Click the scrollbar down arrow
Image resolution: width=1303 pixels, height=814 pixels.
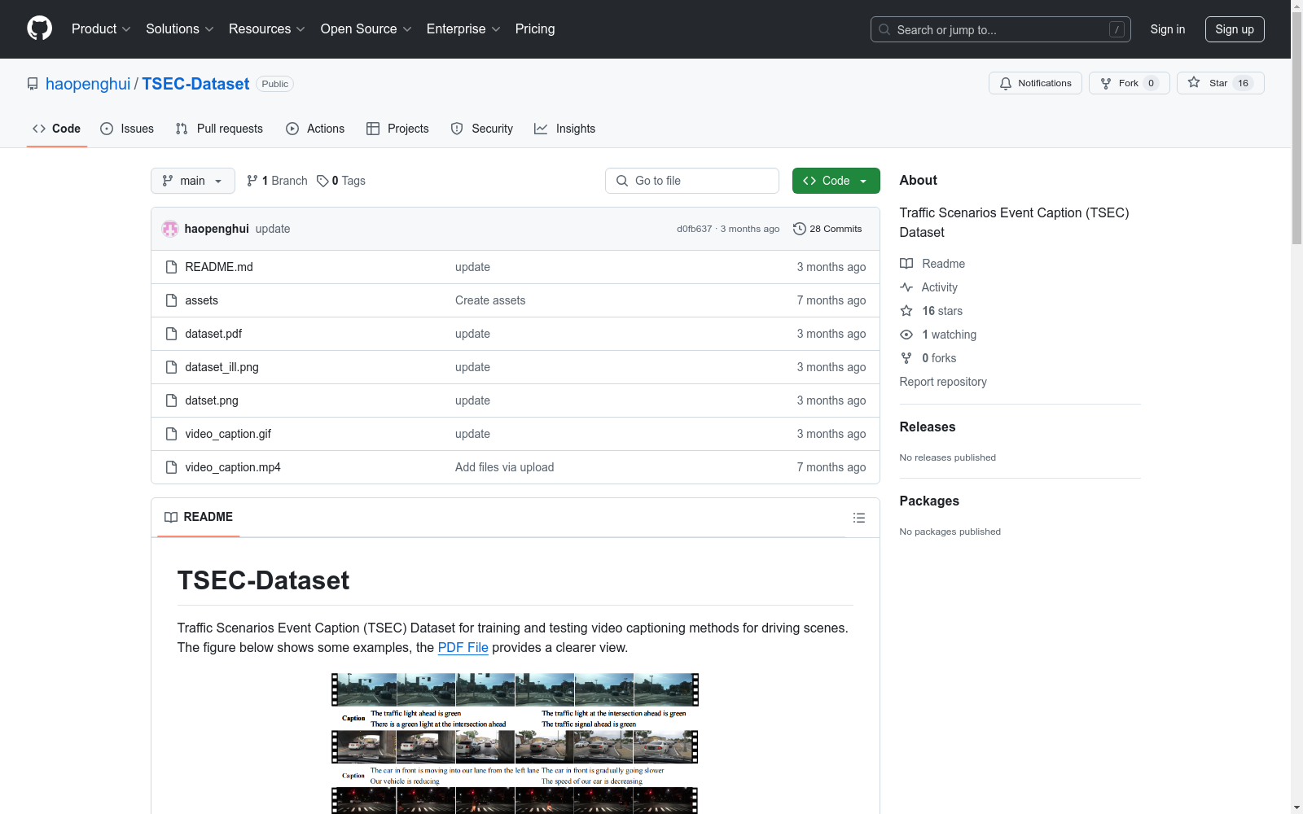click(1296, 807)
